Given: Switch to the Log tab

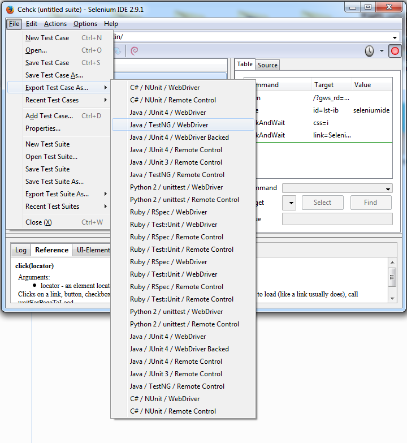Looking at the screenshot, I should 21,250.
